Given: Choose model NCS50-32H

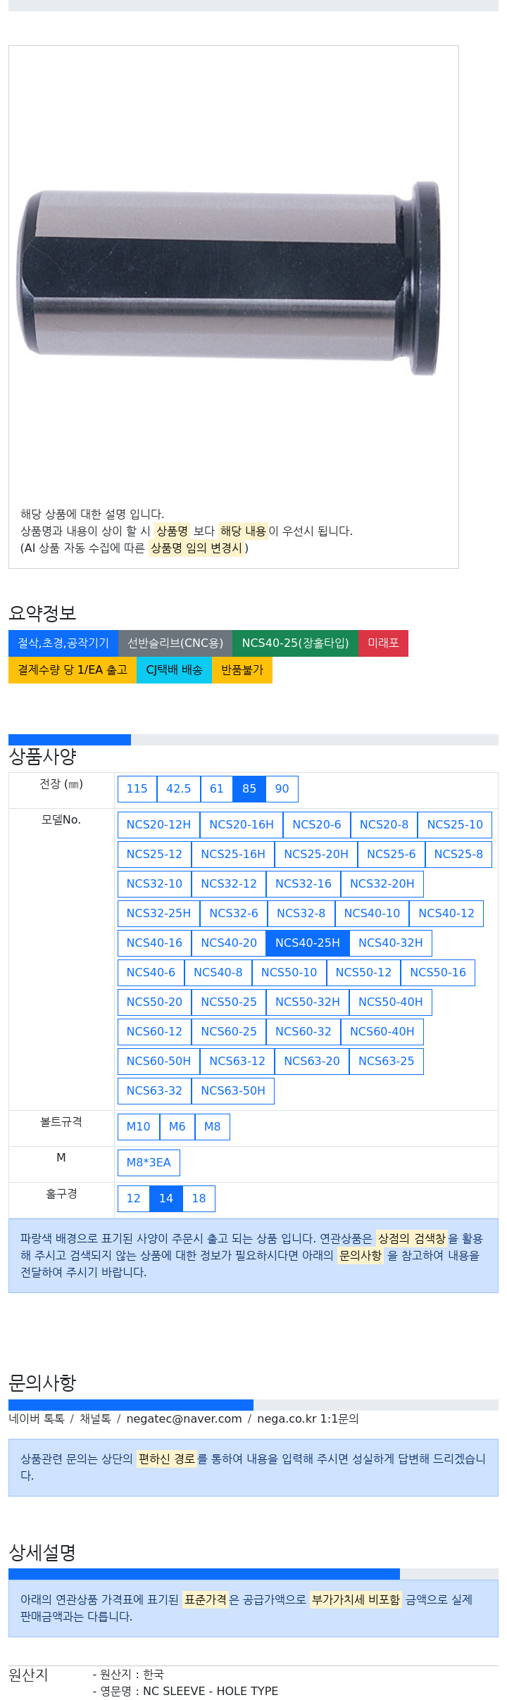Looking at the screenshot, I should (x=308, y=1002).
